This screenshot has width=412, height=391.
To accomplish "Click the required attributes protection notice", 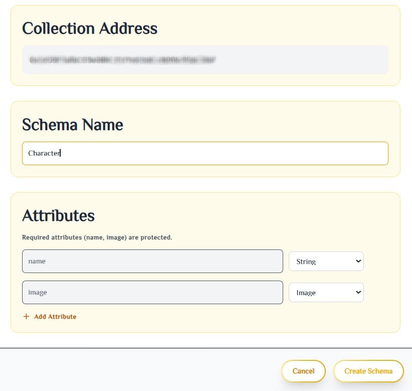I will point(98,237).
